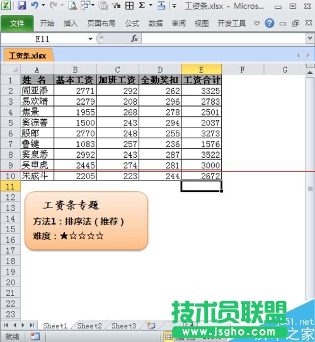Switch to the 插入 ribbon tab

[x=71, y=23]
